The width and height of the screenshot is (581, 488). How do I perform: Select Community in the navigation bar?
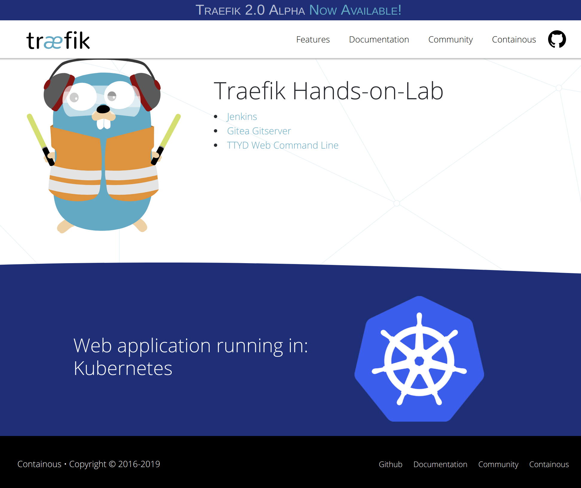coord(451,39)
